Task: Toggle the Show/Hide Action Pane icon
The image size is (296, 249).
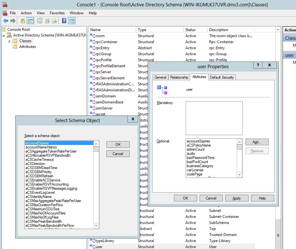Action: coord(72,21)
